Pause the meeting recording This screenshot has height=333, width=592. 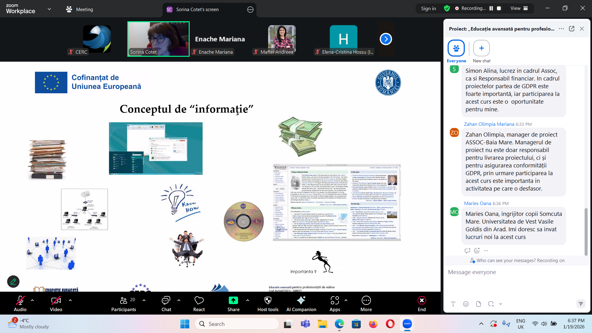pyautogui.click(x=491, y=8)
